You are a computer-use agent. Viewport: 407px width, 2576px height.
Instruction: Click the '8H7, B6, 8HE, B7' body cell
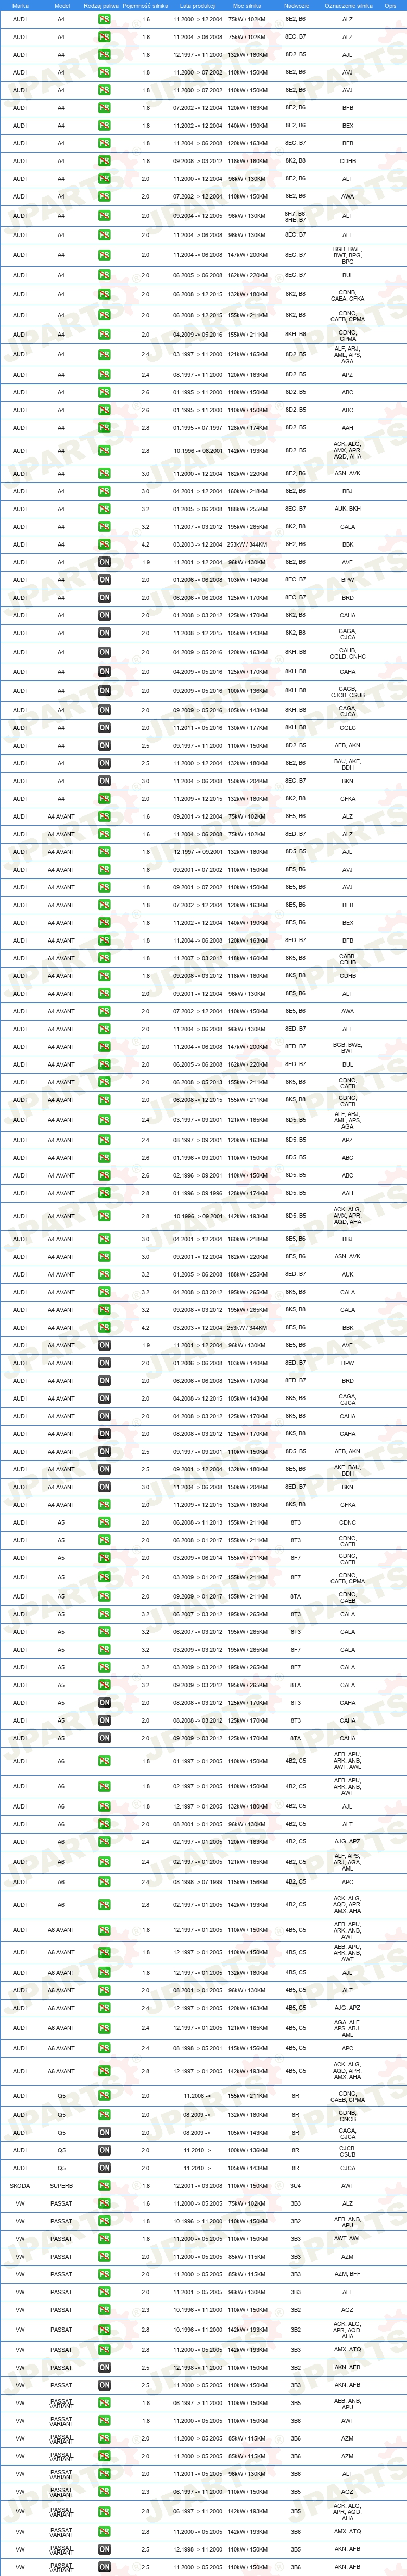(x=296, y=216)
